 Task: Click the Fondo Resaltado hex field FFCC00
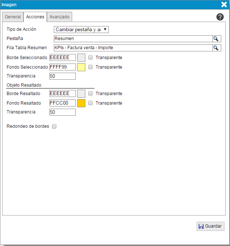coord(62,103)
